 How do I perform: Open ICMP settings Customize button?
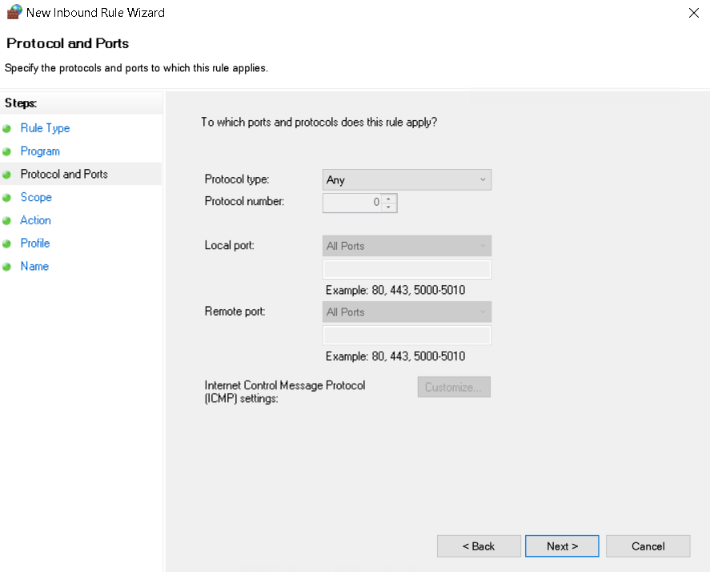point(454,388)
